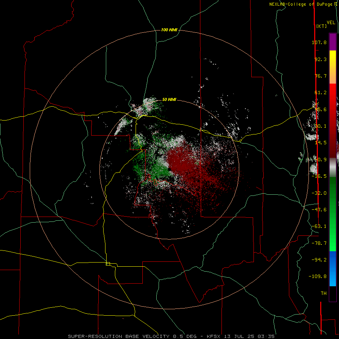Image resolution: width=339 pixels, height=339 pixels.
Task: Select the purple band of the velocity scale
Action: tap(333, 42)
